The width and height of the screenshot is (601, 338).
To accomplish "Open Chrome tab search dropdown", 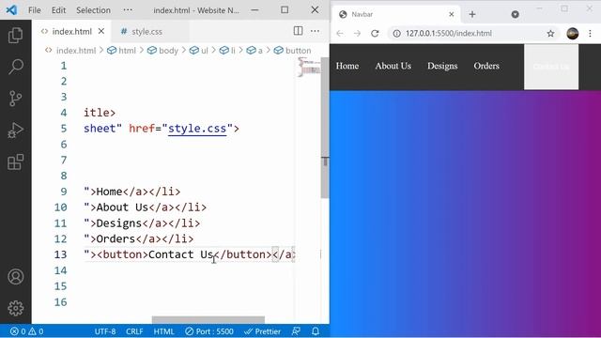I will point(516,15).
